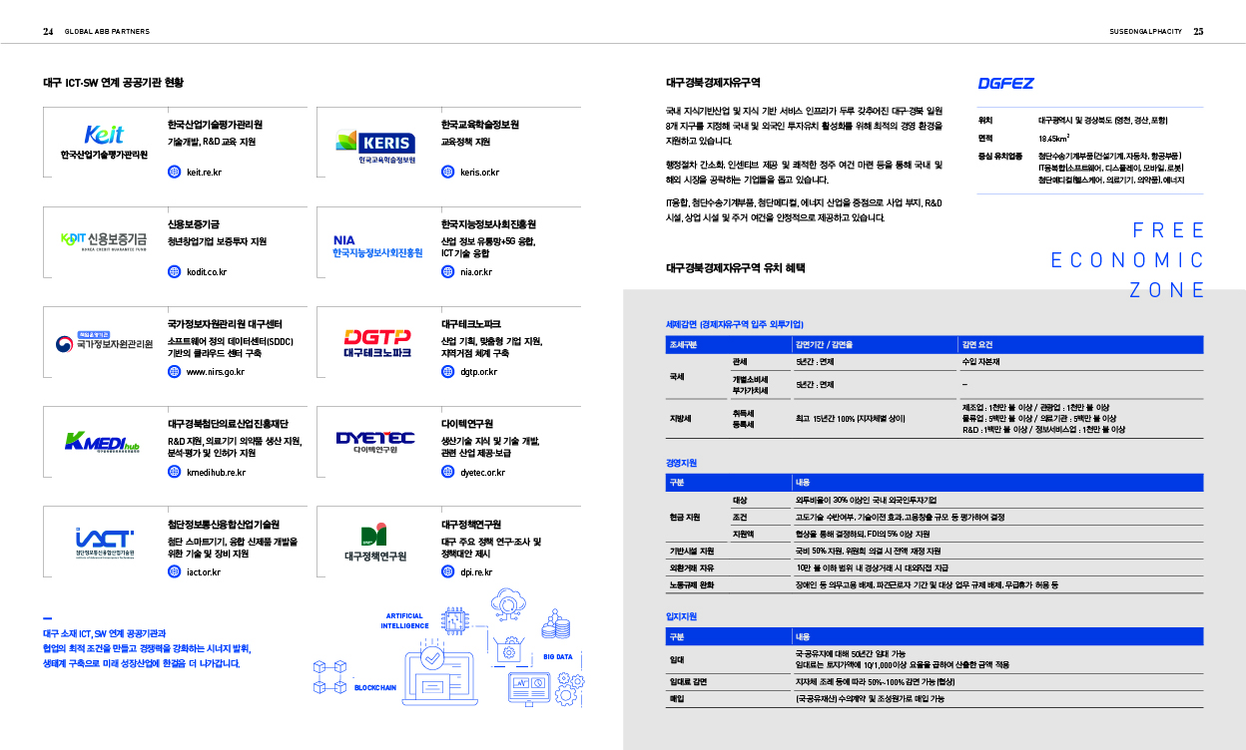Open the kodit.co.kr link

click(x=207, y=271)
